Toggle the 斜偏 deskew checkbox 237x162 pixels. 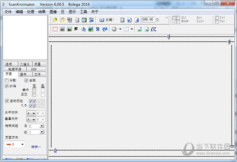[x=6, y=86]
